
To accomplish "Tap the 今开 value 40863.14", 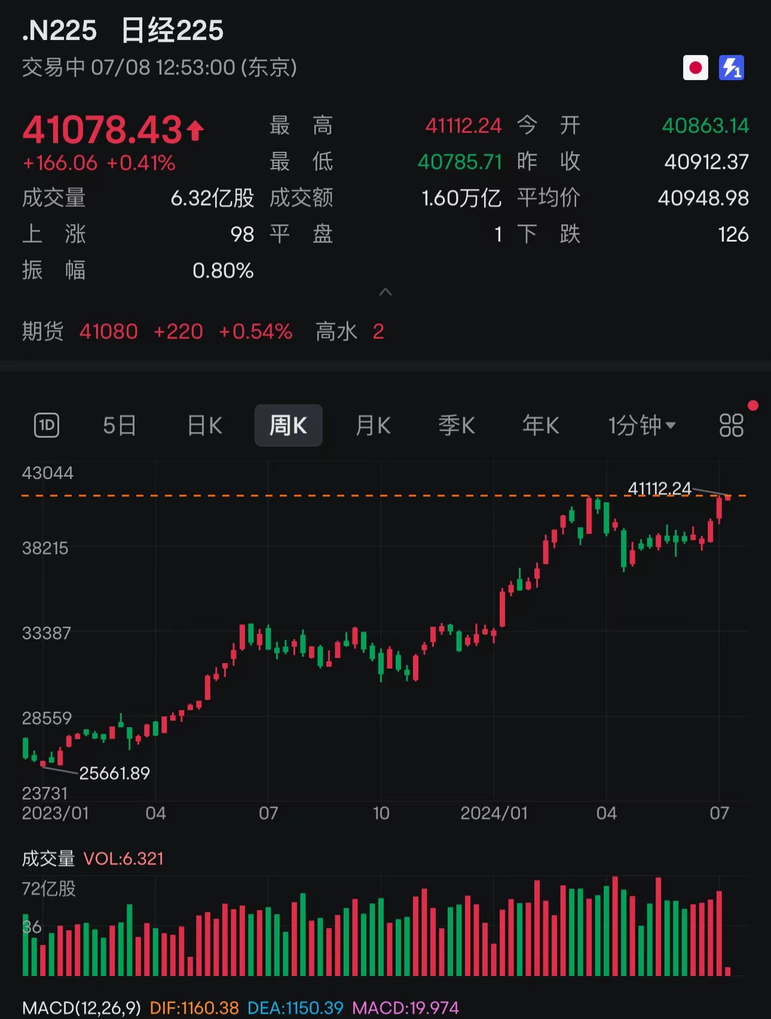I will point(705,126).
